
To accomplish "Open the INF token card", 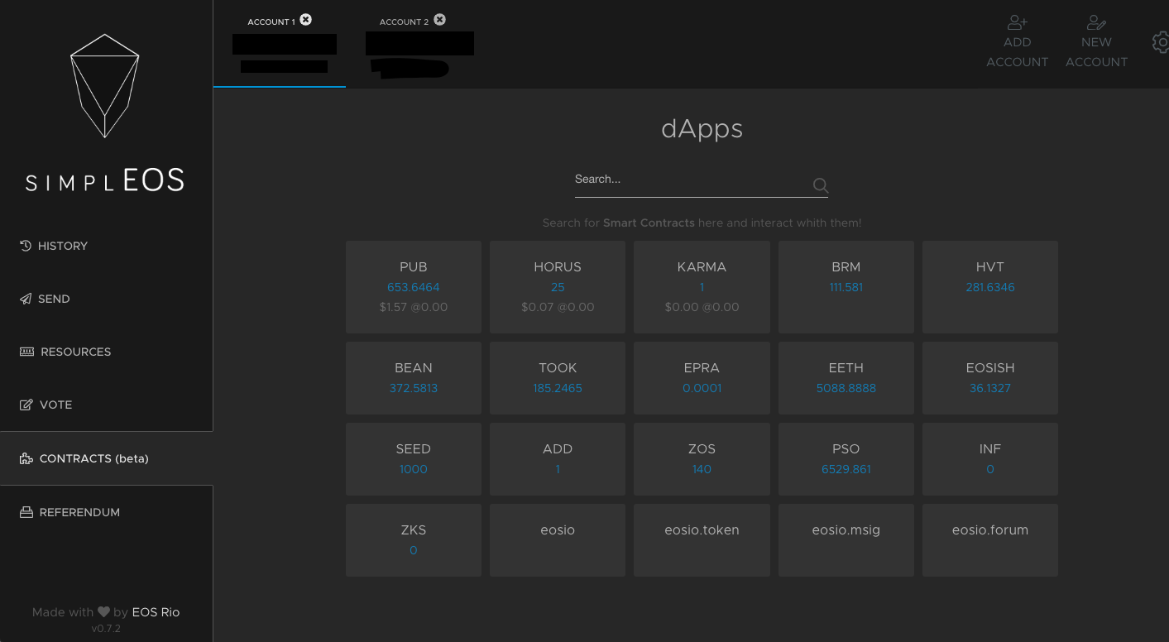I will point(990,459).
